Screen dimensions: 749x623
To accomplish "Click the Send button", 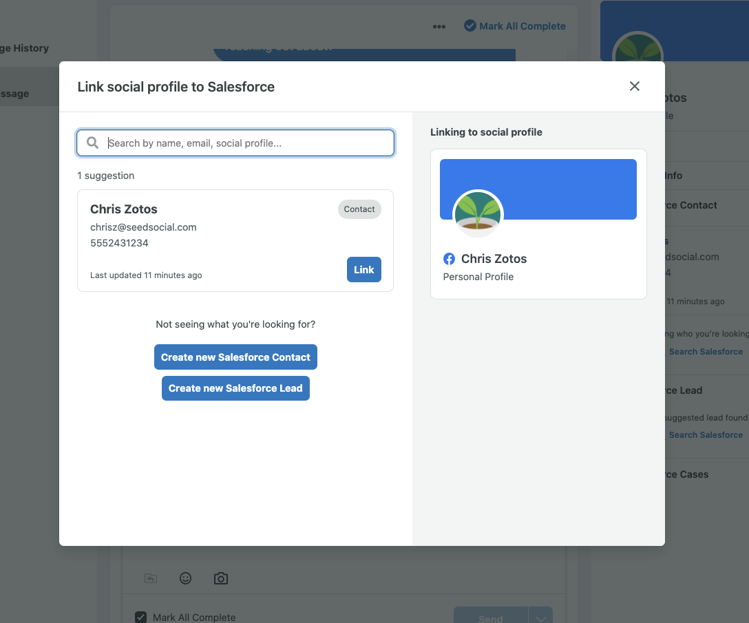I will tap(491, 615).
